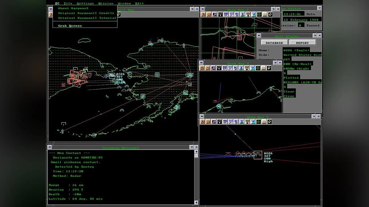The image size is (369, 207).
Task: Click the curved arrow icon in Zoom Map 2
Action: [x=270, y=14]
